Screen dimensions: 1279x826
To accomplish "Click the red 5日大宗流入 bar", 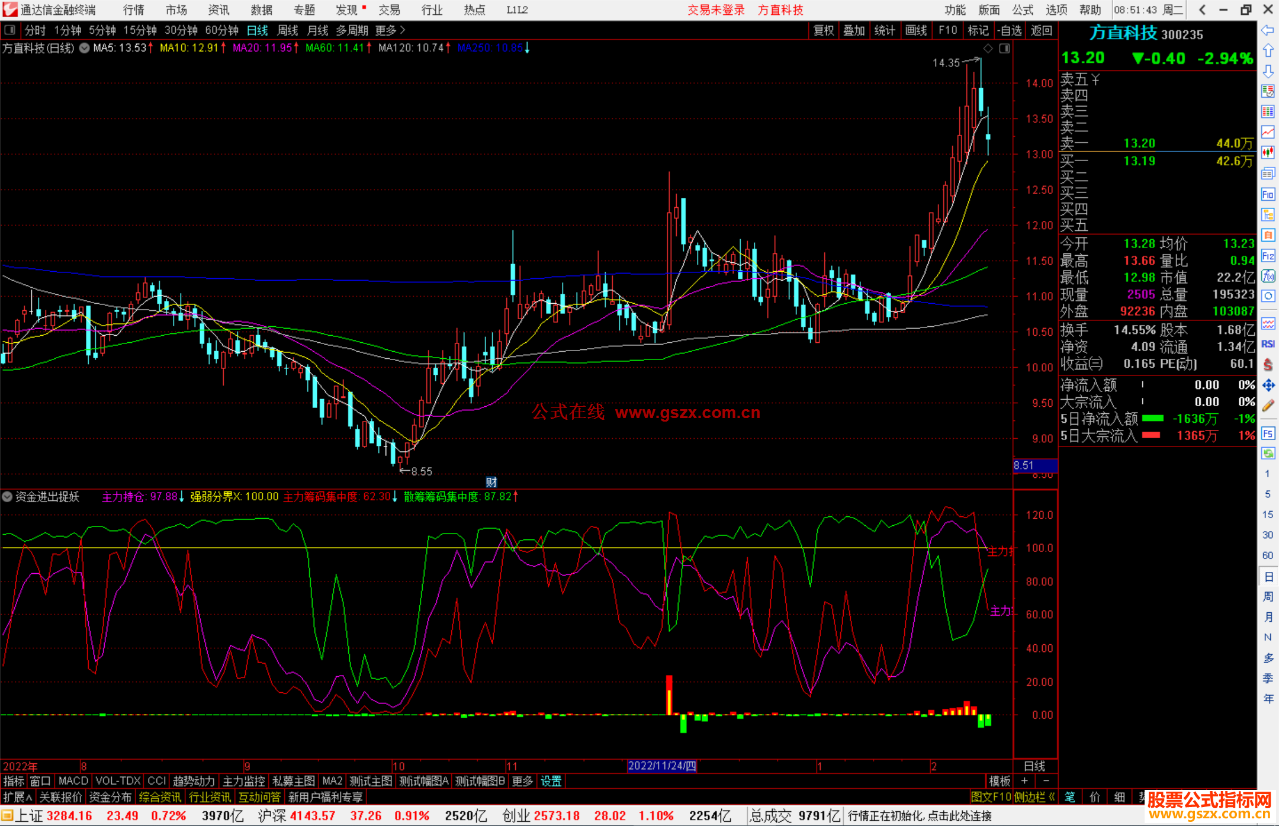I will point(1151,435).
